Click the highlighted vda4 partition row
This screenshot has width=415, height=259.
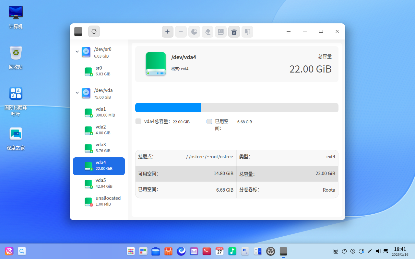point(99,166)
